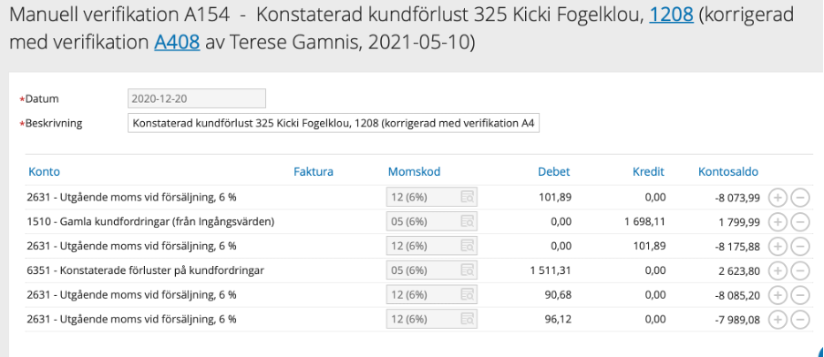Open Momskod lookup on 1510 row

[468, 221]
